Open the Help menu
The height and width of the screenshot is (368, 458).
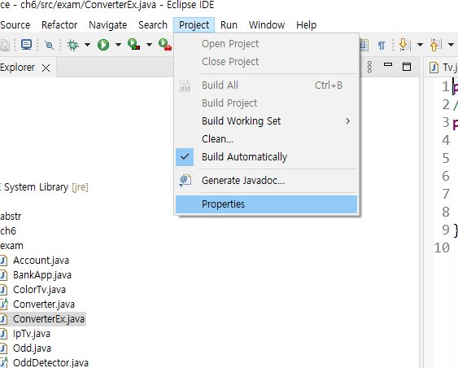point(306,25)
